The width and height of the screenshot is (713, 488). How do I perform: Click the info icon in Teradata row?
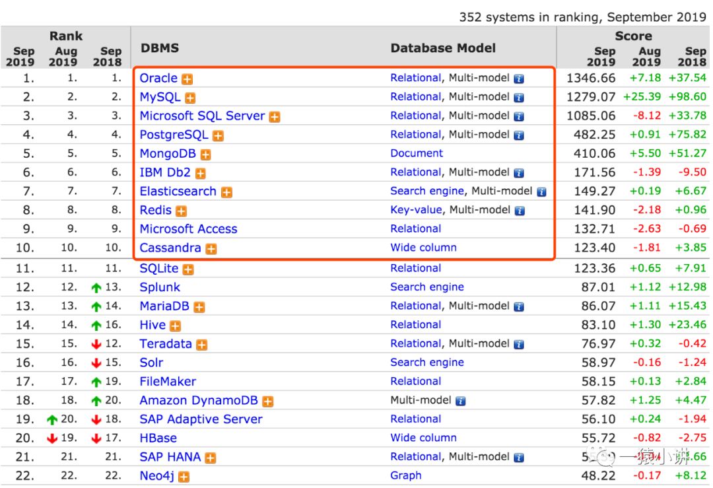[x=519, y=344]
